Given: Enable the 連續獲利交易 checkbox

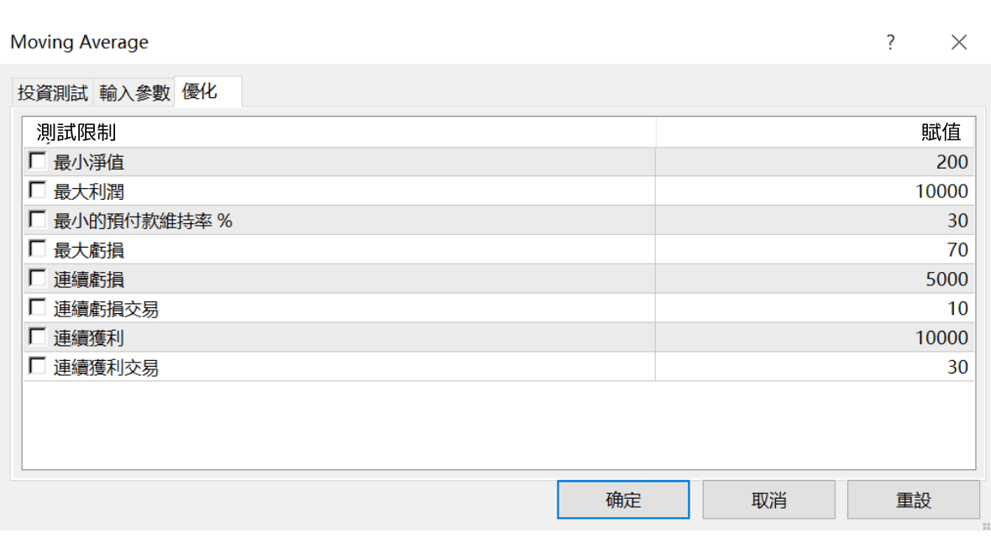Looking at the screenshot, I should (38, 366).
